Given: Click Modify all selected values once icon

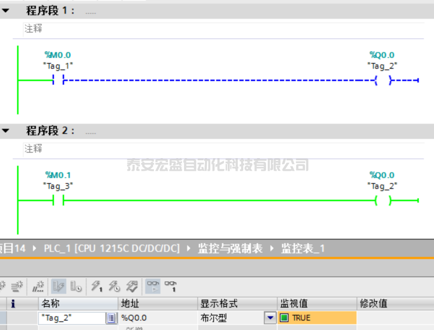Looking at the screenshot, I should [x=96, y=287].
